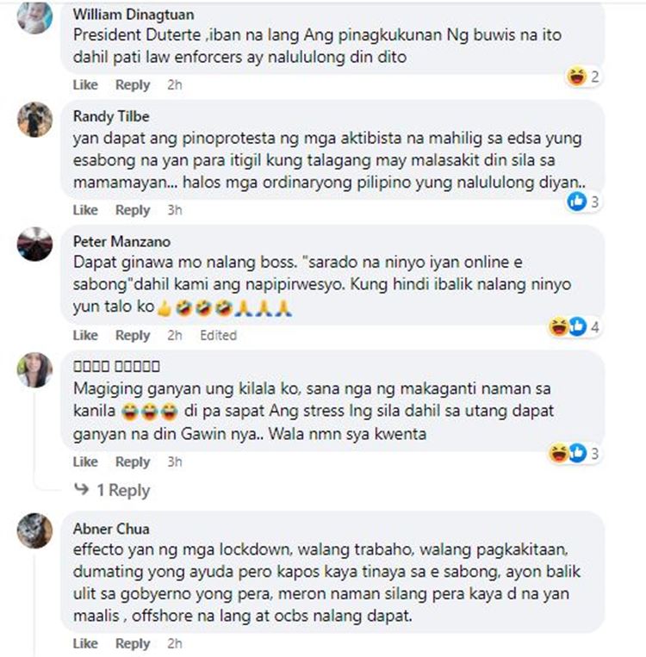The width and height of the screenshot is (646, 657).
Task: Open Randy Tilbe's avatar photo
Action: pos(34,120)
